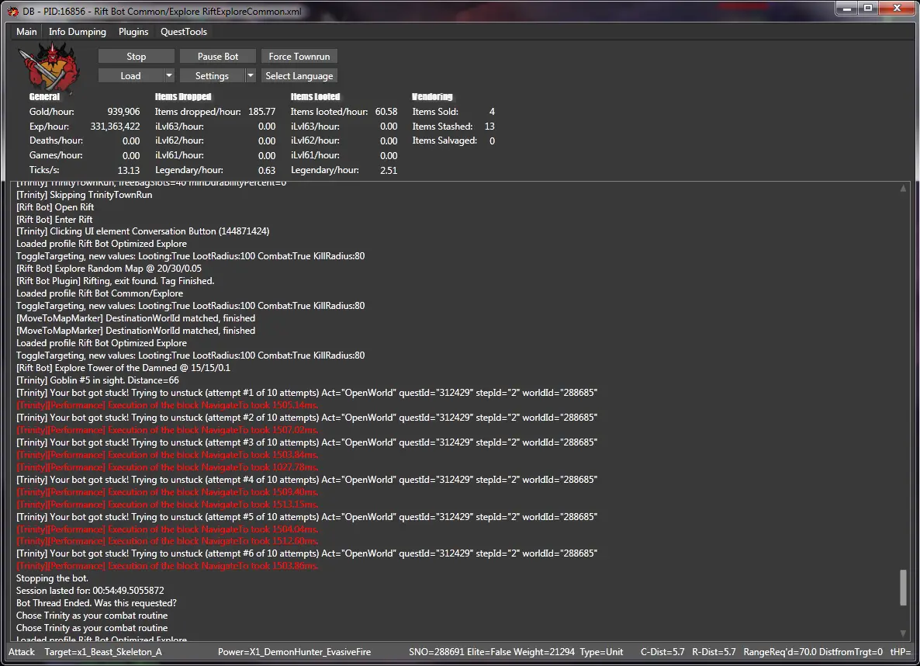The width and height of the screenshot is (920, 666).
Task: Maximize the DB window
Action: point(868,9)
